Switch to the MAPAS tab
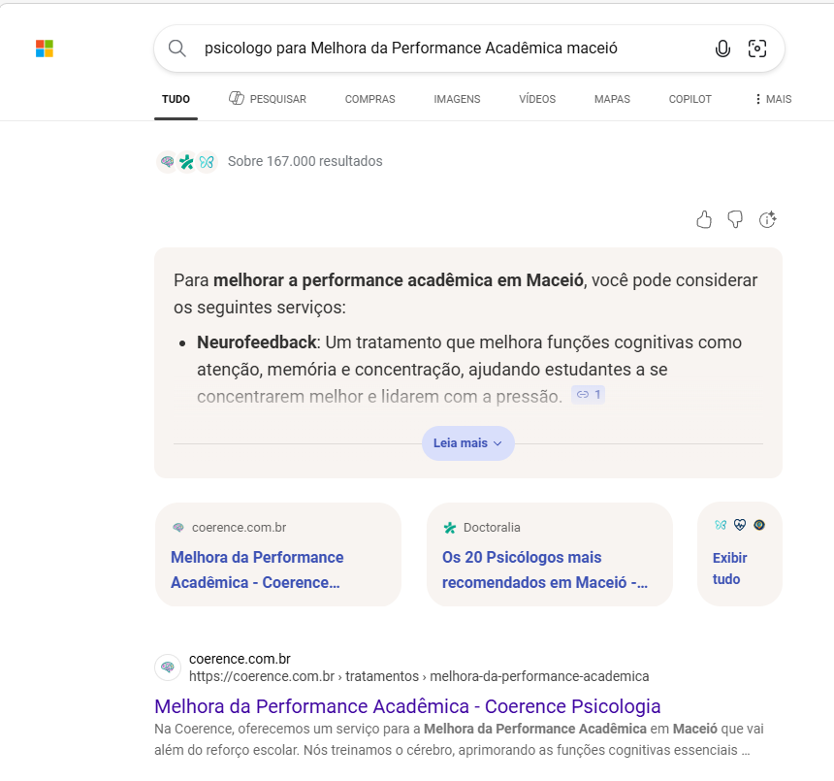834x781 pixels. [612, 99]
